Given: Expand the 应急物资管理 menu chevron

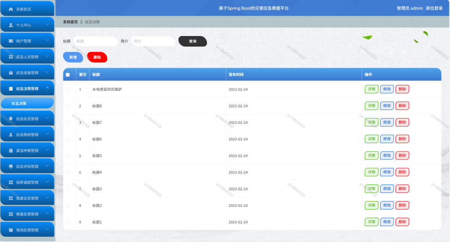Looking at the screenshot, I should [47, 134].
